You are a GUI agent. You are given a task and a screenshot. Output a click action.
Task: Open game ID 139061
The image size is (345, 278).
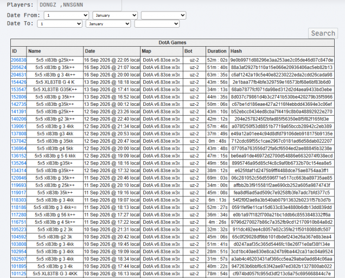(18, 127)
